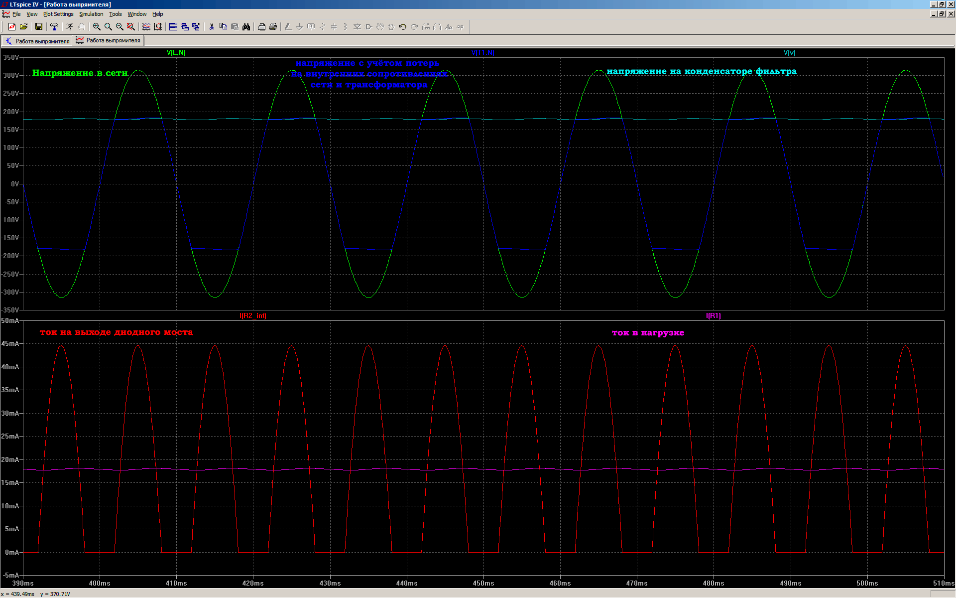This screenshot has height=598, width=956.
Task: Select the text Aa tool
Action: pos(449,27)
